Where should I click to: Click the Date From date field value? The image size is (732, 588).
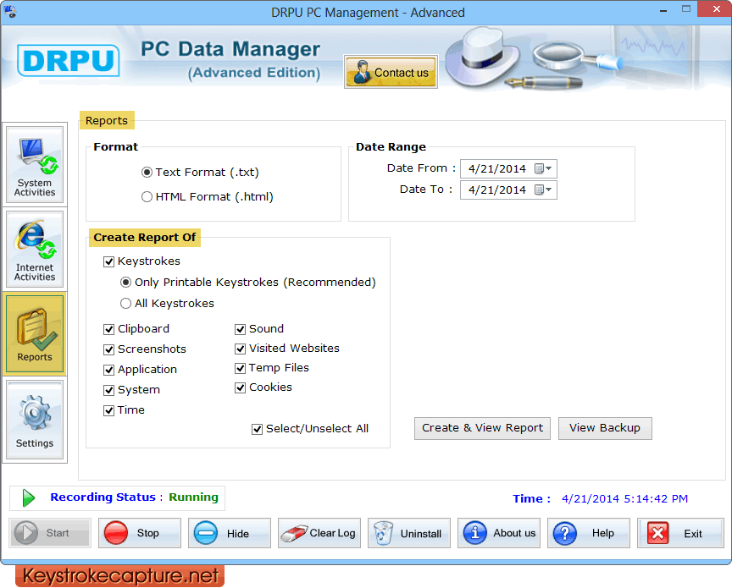pyautogui.click(x=497, y=168)
